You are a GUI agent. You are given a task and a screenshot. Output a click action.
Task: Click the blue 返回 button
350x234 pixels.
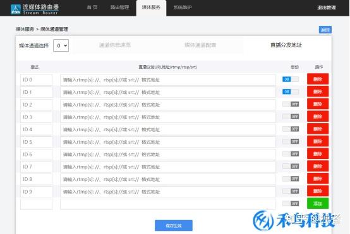click(x=325, y=30)
